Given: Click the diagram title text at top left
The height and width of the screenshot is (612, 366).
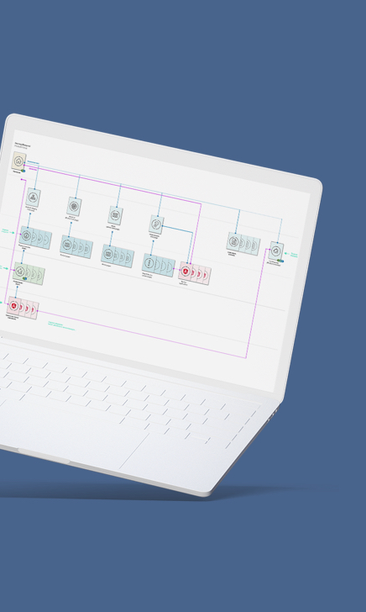Looking at the screenshot, I should click(x=23, y=146).
